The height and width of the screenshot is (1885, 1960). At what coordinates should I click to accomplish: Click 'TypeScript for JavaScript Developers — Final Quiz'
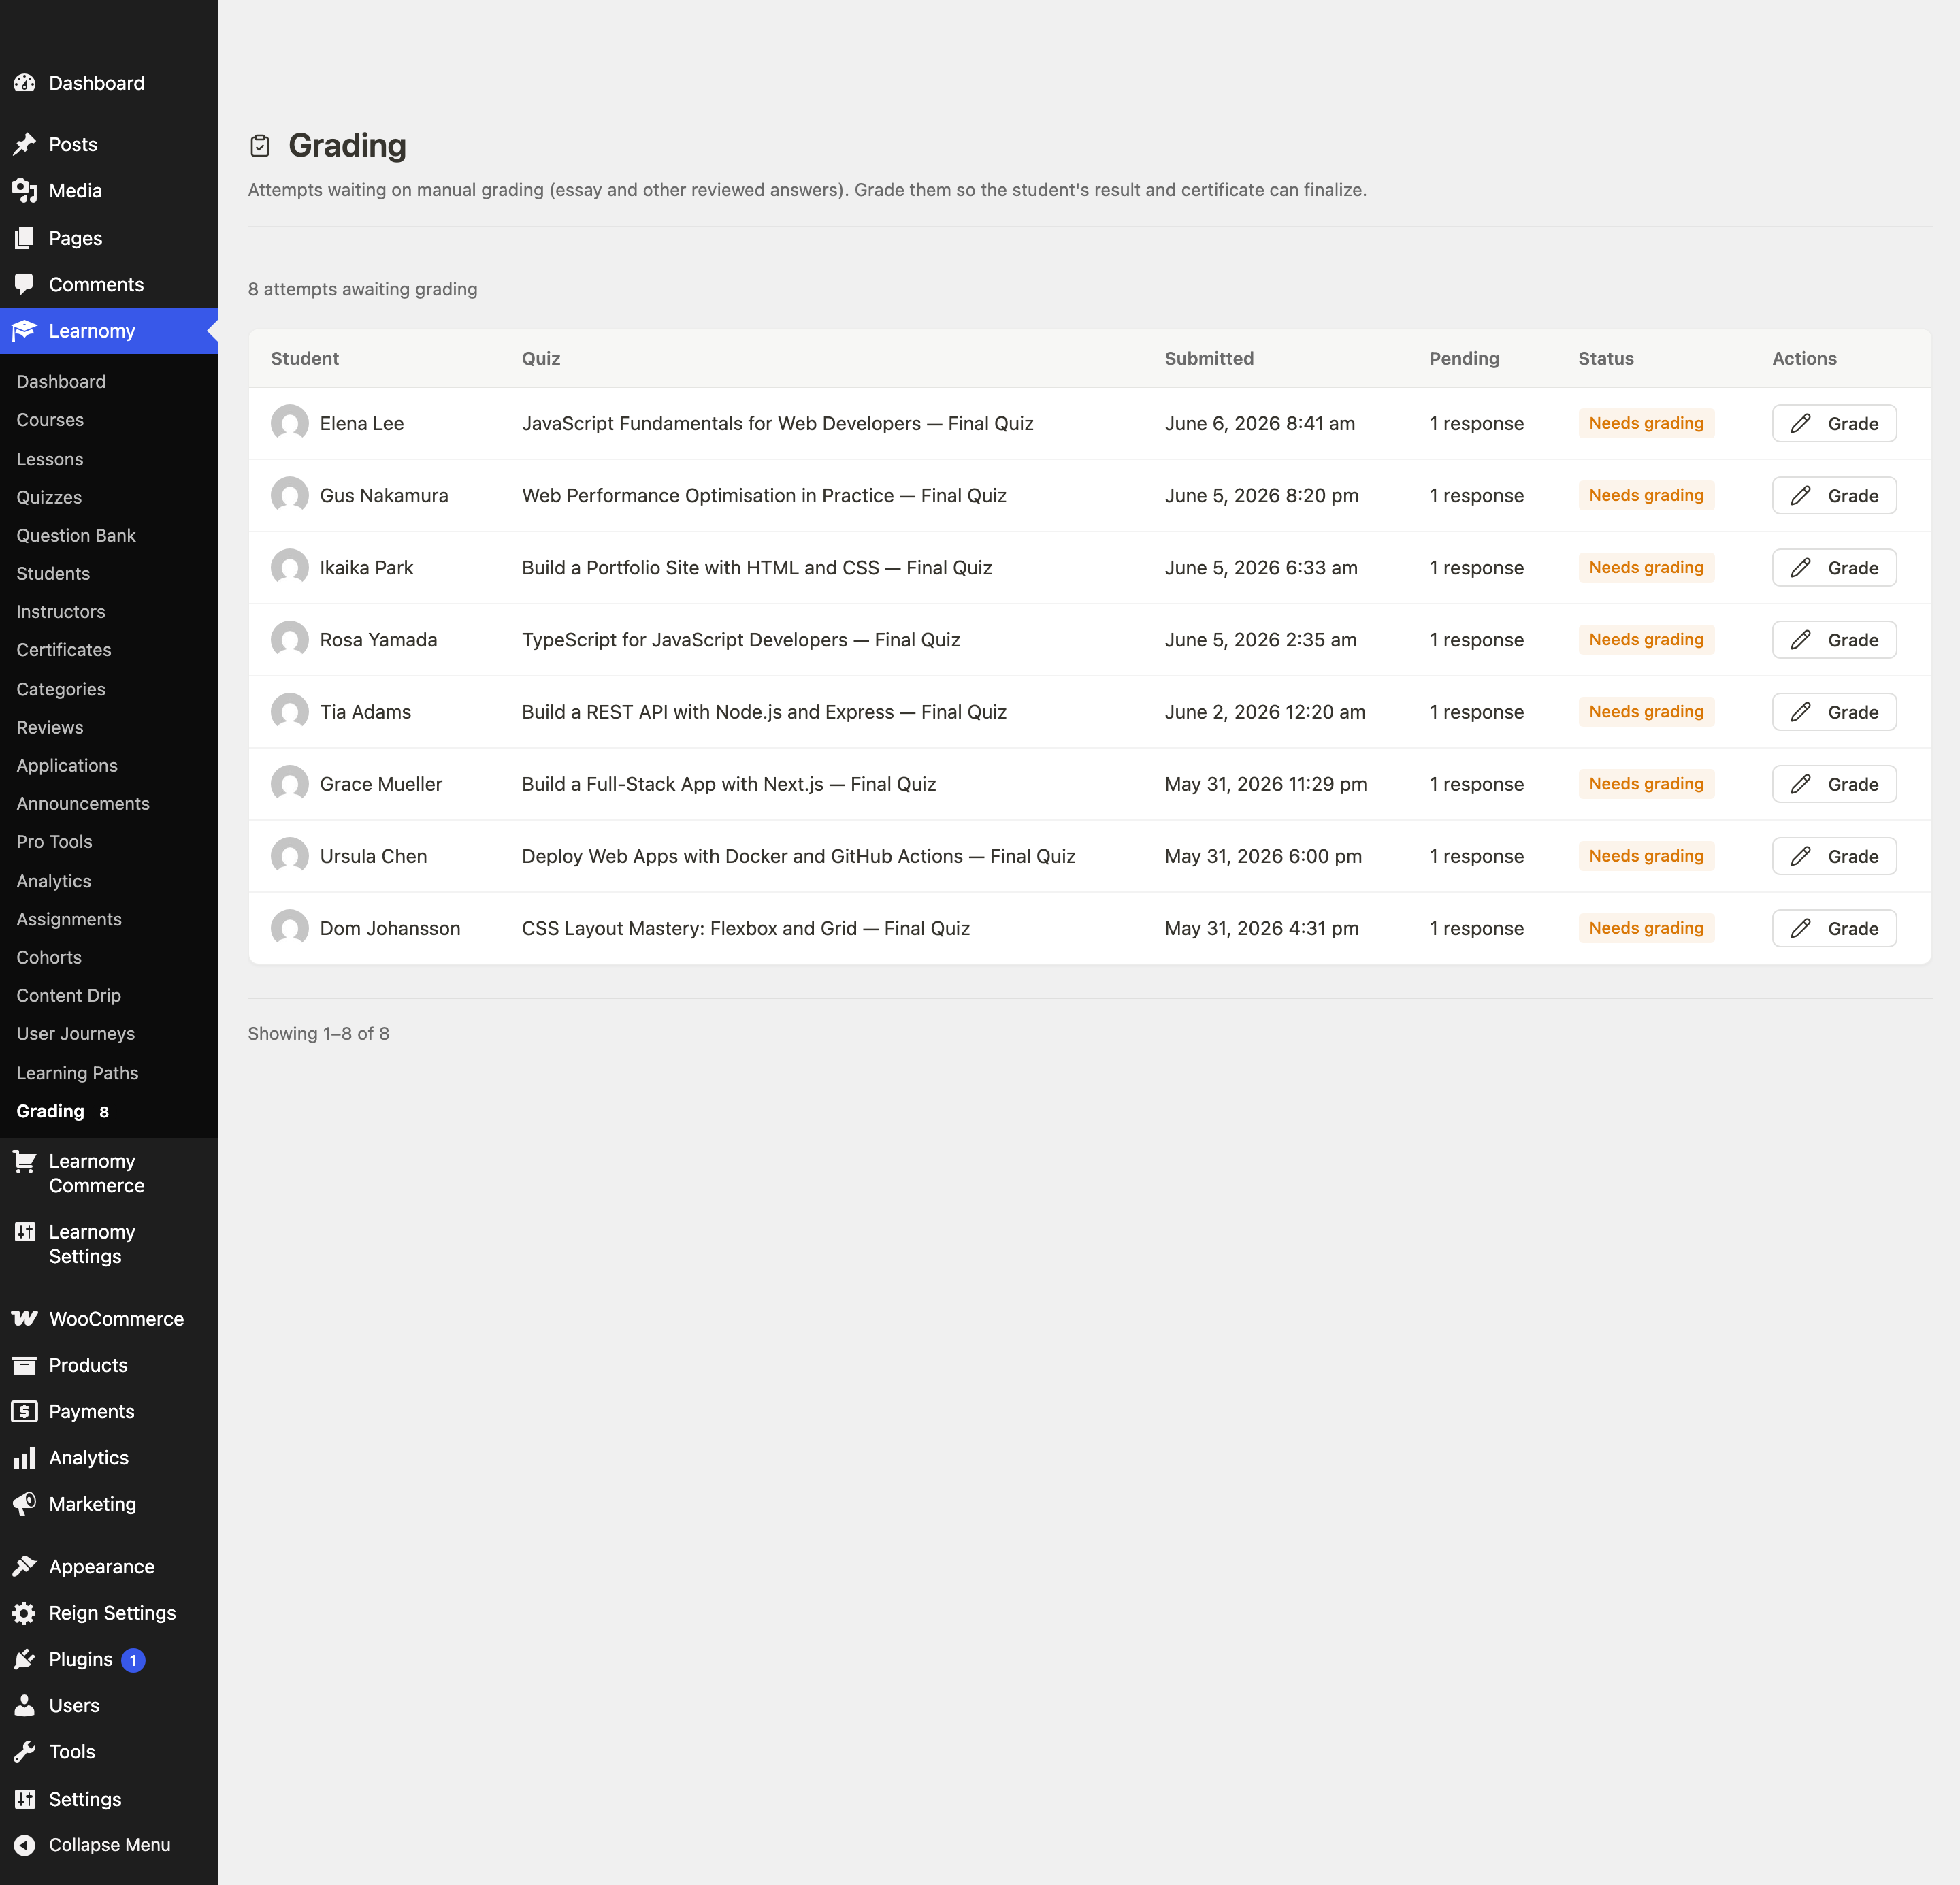(741, 639)
